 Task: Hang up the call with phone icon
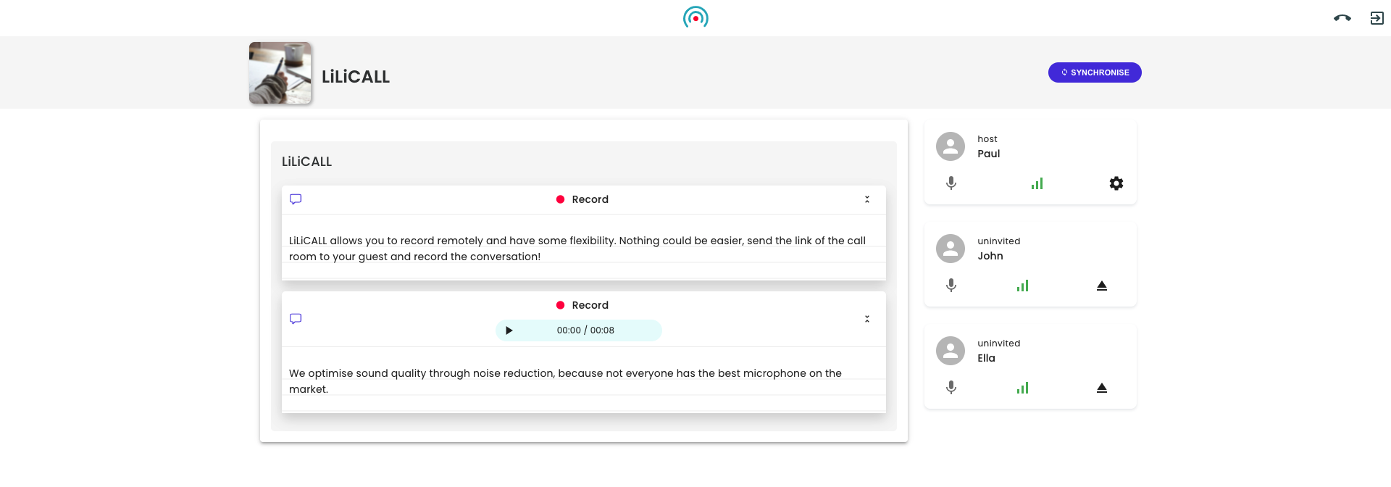tap(1342, 18)
